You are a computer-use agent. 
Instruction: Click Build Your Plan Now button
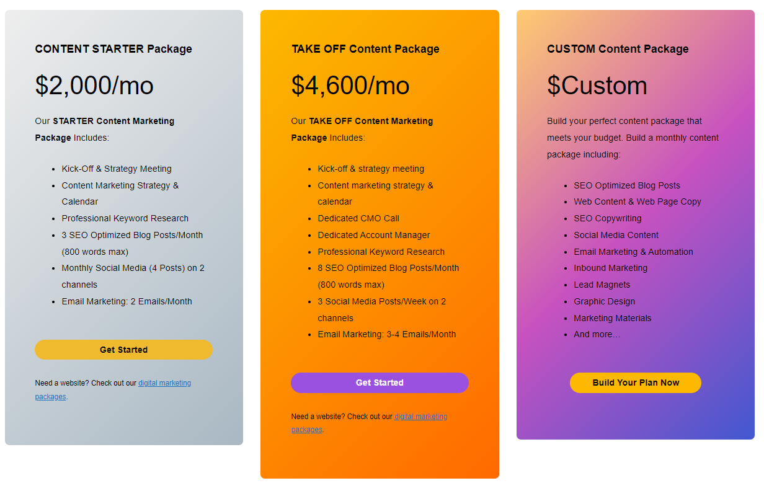point(635,383)
